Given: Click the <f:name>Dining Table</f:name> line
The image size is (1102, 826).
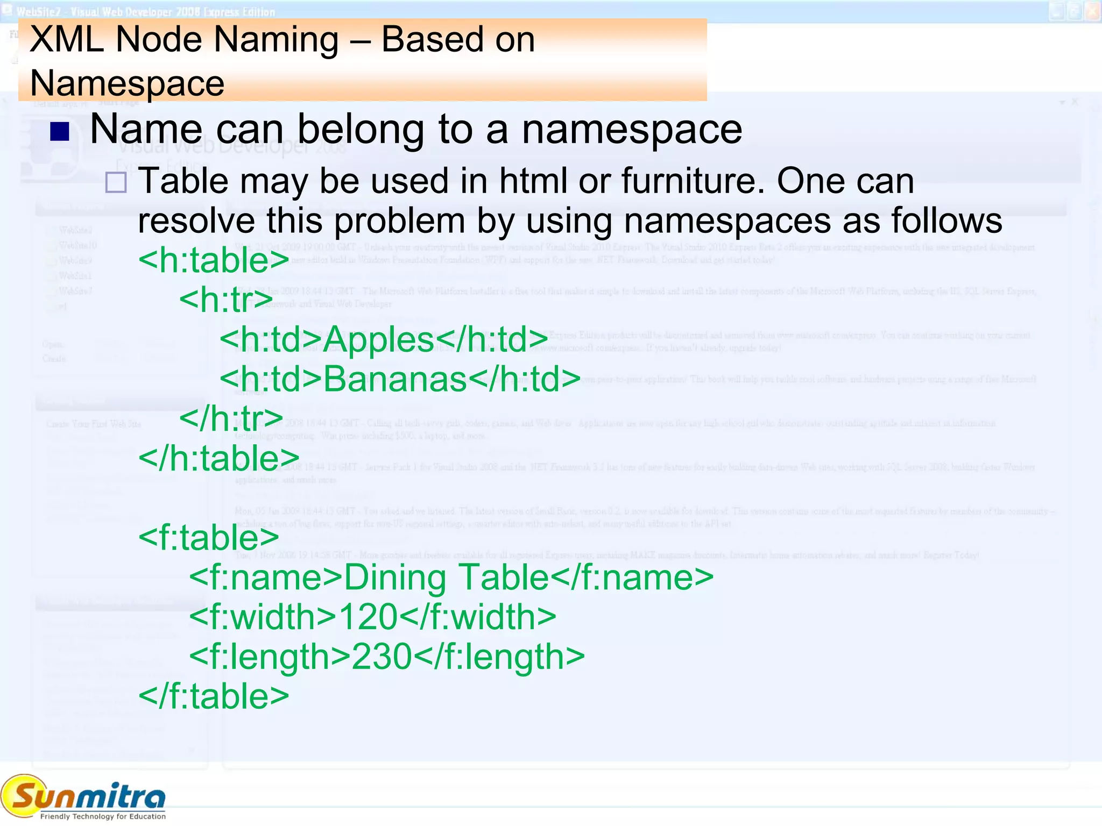Looking at the screenshot, I should click(x=451, y=578).
